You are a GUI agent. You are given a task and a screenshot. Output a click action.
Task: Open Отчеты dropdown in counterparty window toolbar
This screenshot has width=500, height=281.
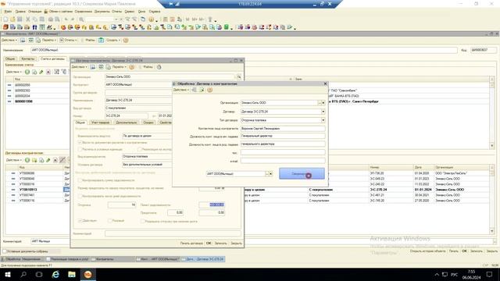click(x=68, y=40)
